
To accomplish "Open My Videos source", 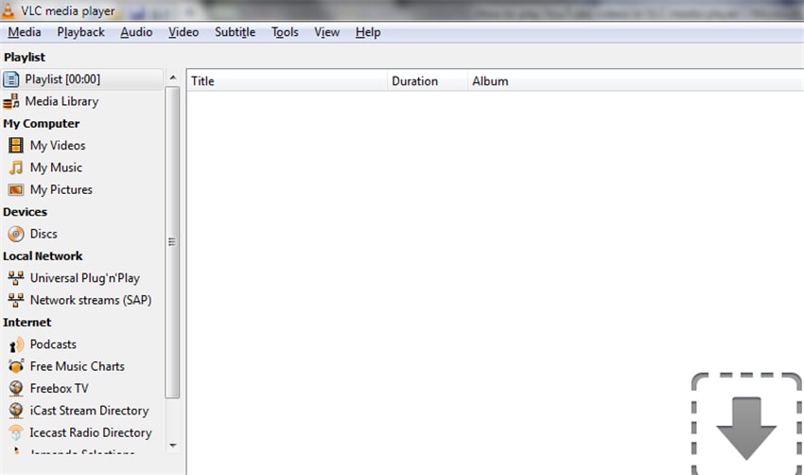I will [x=58, y=146].
